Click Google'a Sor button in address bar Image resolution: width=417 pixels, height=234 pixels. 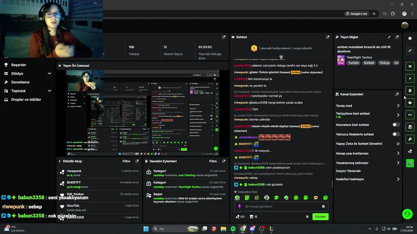click(x=357, y=14)
